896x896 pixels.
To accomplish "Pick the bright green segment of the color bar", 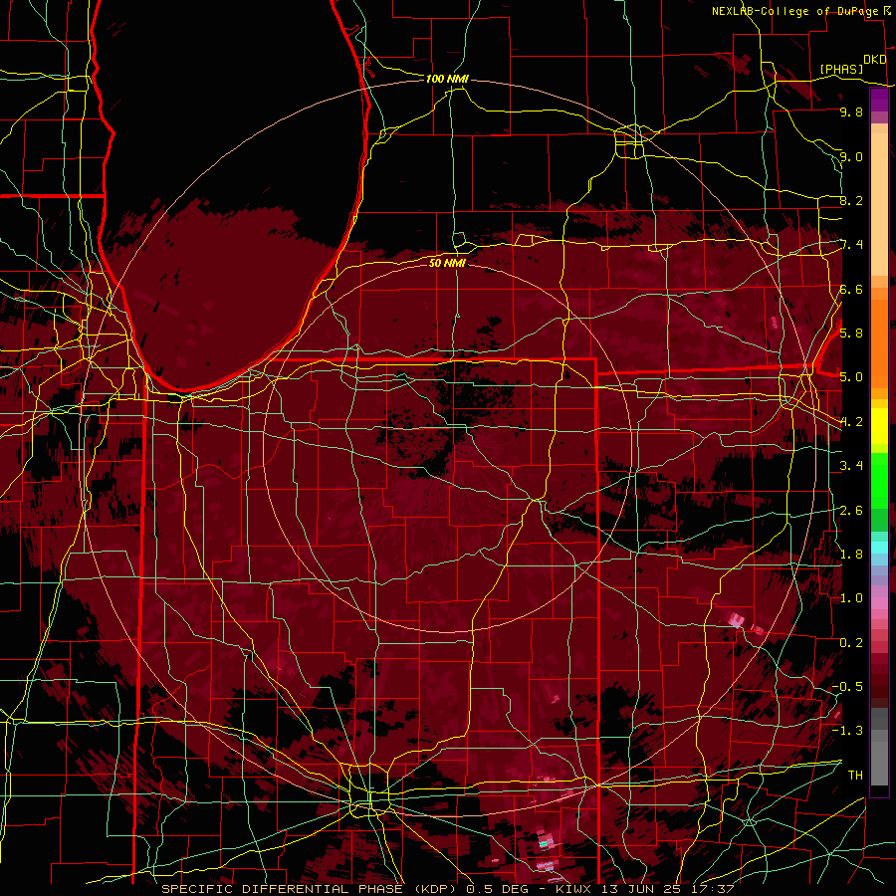I will [879, 481].
